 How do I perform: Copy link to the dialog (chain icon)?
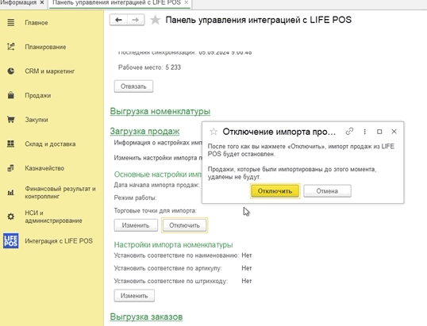coord(349,132)
